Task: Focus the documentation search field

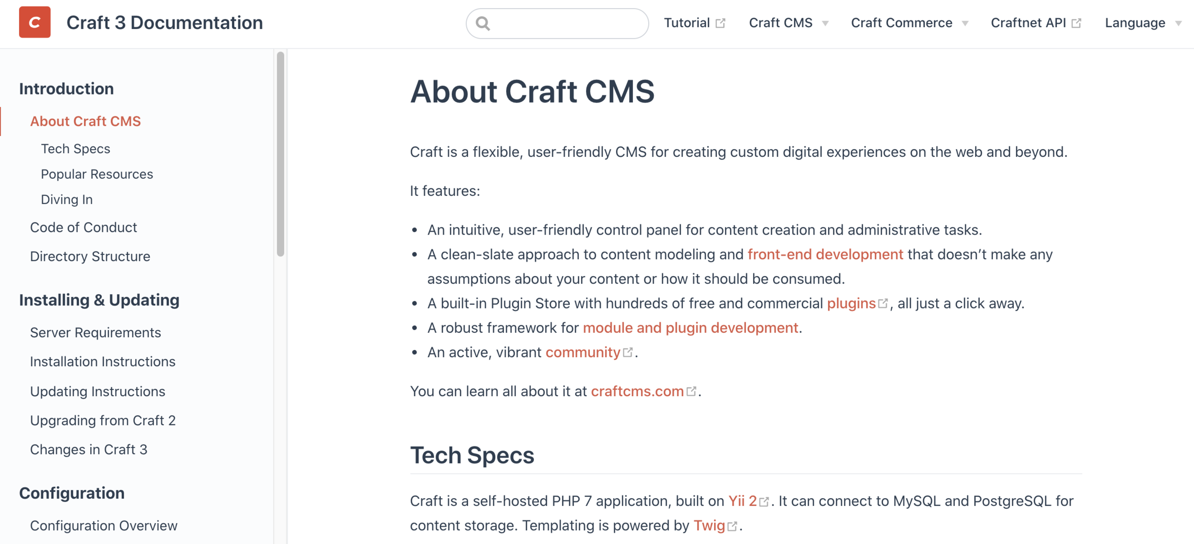Action: (x=568, y=23)
